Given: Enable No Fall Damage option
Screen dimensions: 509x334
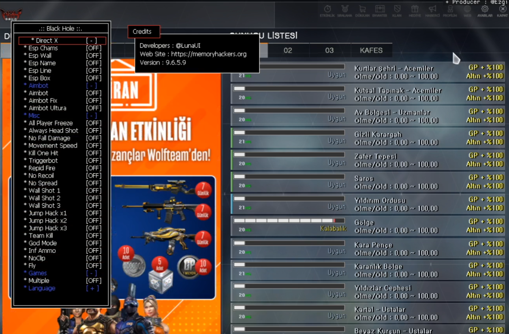Looking at the screenshot, I should (x=62, y=138).
